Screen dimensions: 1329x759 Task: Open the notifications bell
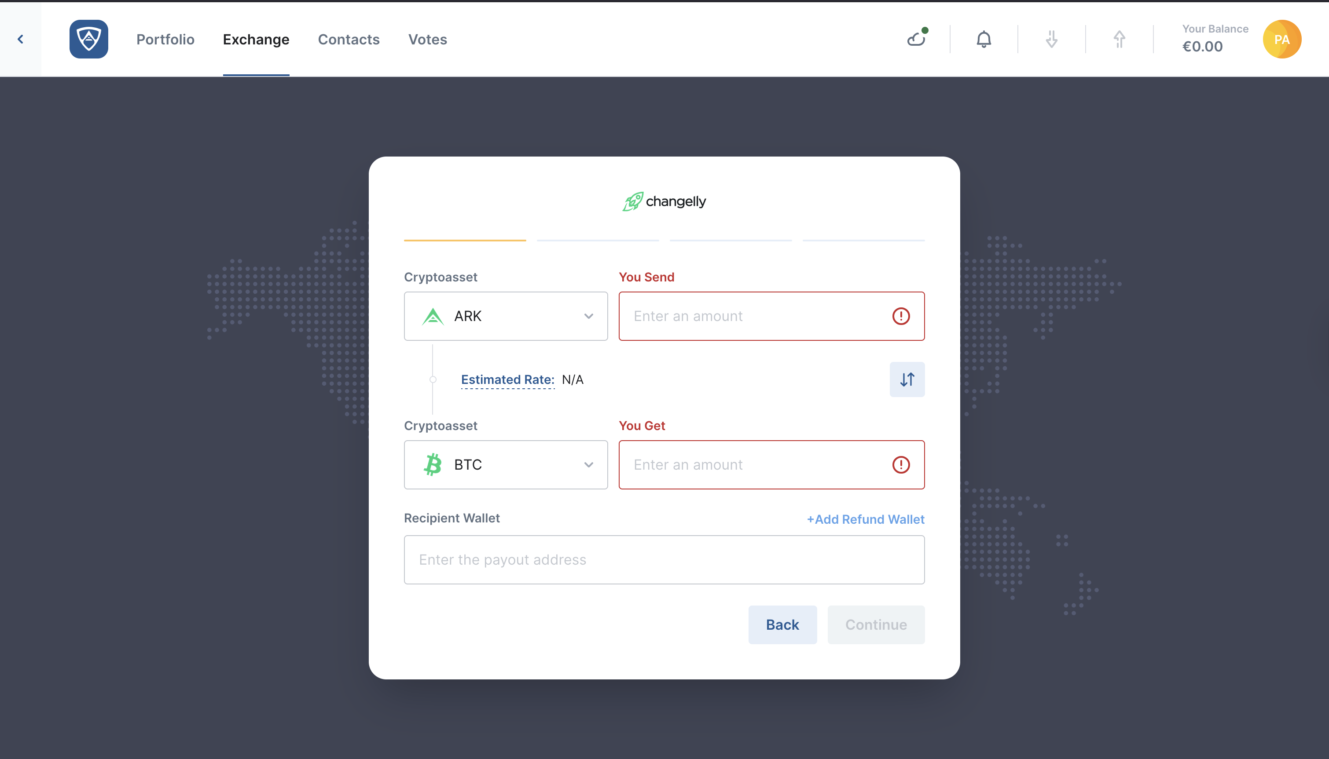(984, 39)
